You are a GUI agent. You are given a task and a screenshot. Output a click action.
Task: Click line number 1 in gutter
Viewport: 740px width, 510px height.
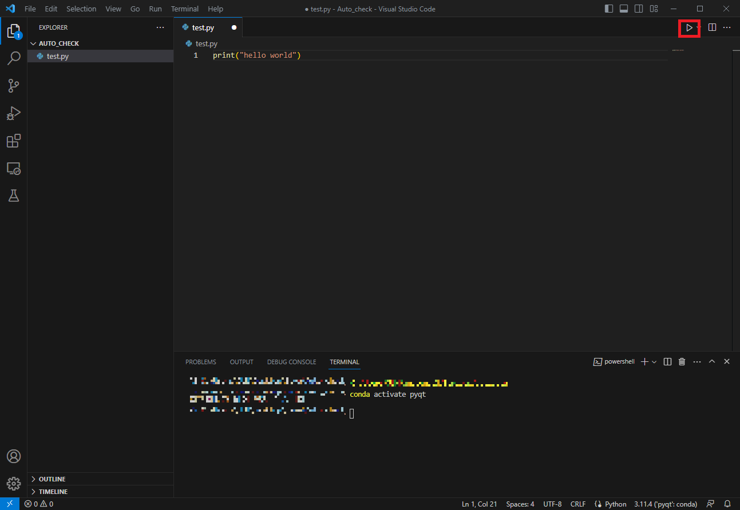tap(196, 55)
